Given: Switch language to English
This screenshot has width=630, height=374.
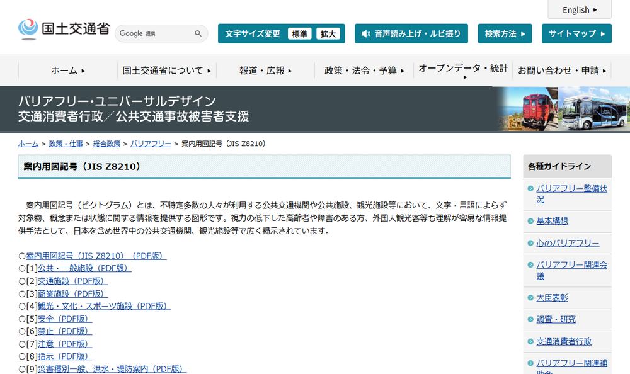Looking at the screenshot, I should pos(580,9).
